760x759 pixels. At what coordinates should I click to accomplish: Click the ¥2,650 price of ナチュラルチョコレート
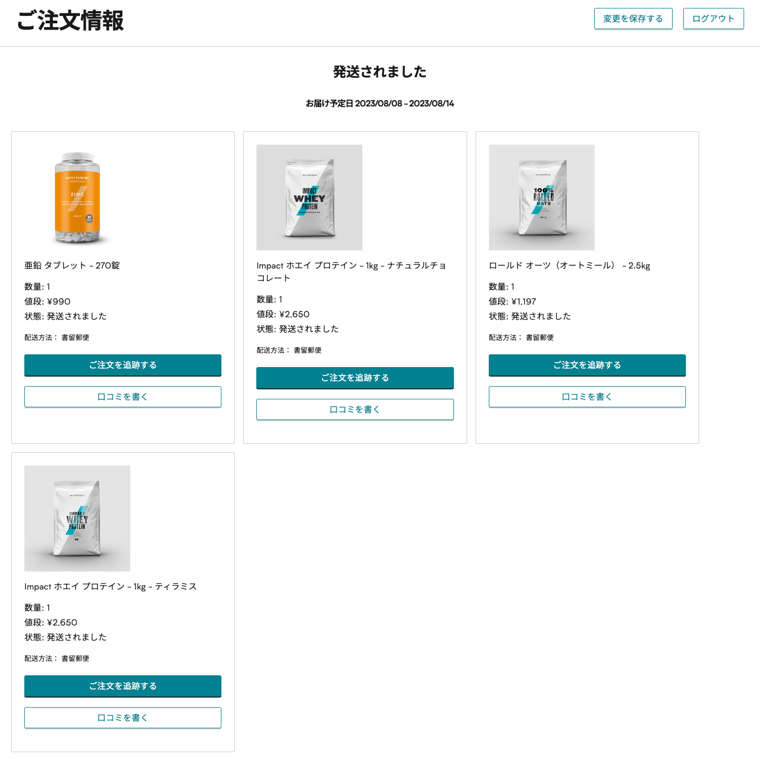coord(294,314)
